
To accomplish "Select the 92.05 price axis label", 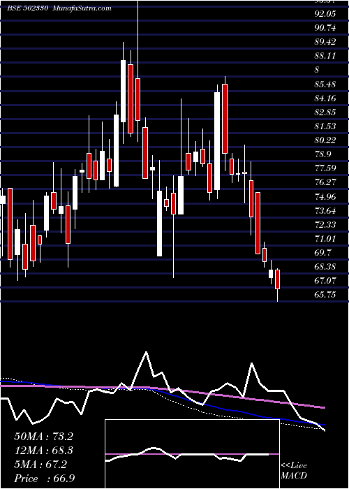I will point(325,14).
